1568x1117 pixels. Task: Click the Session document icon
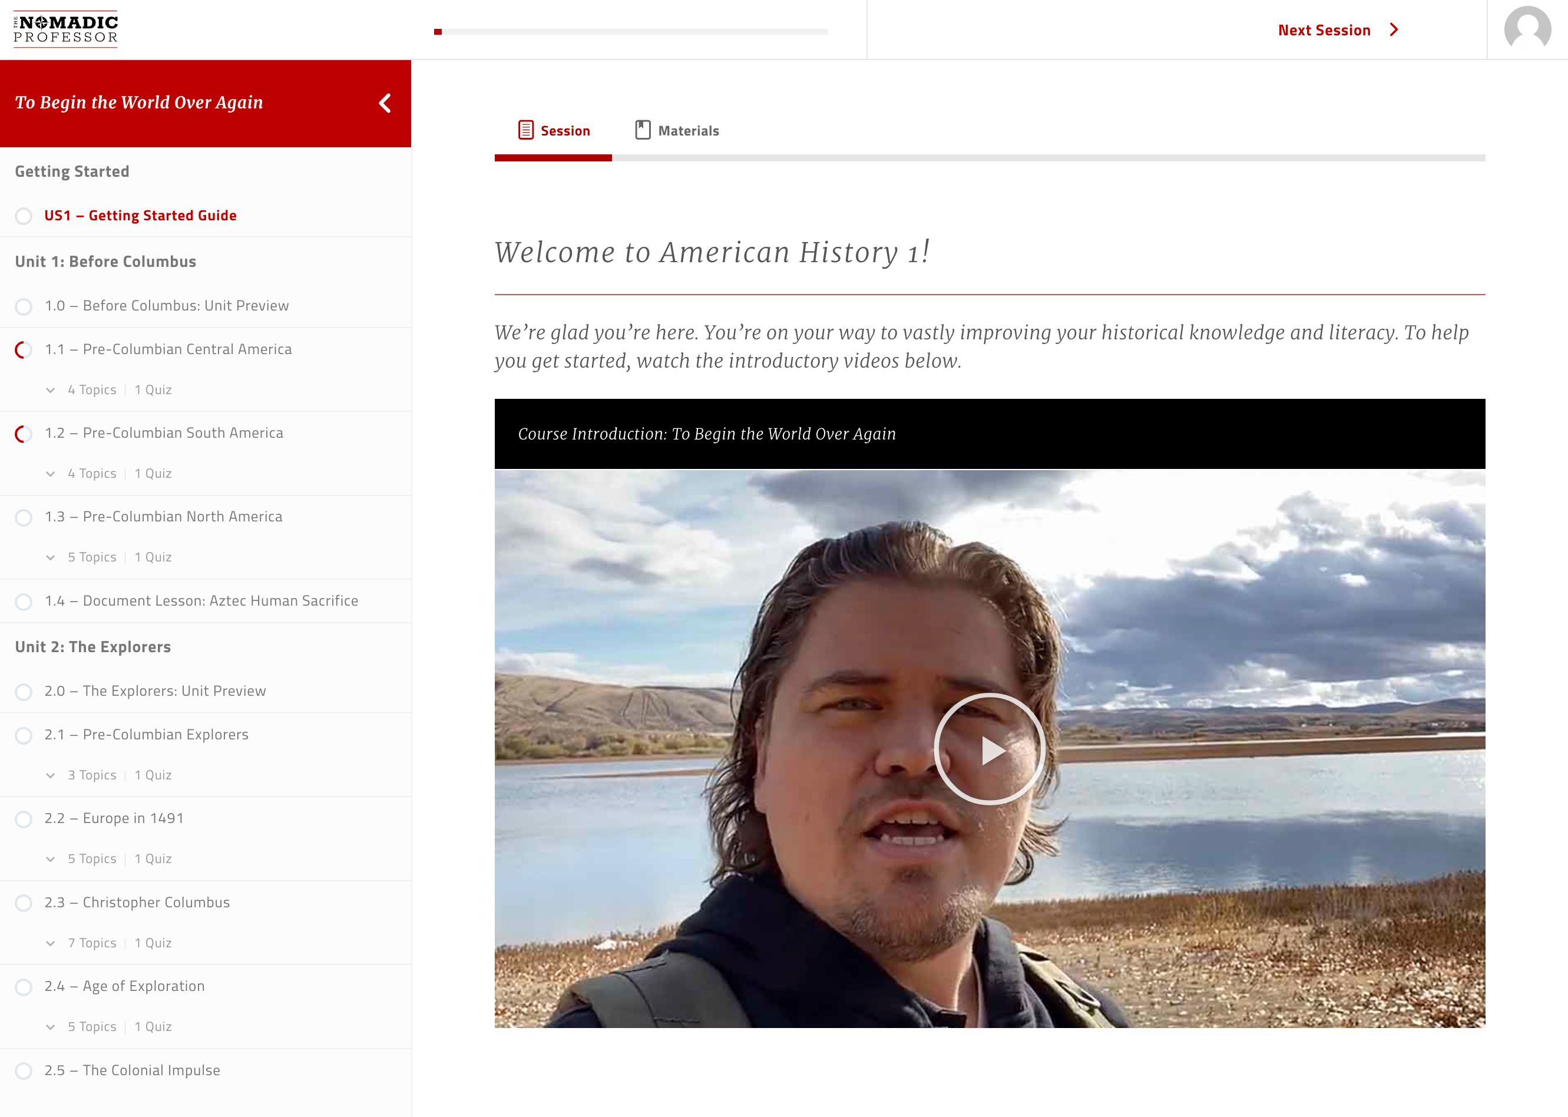525,130
